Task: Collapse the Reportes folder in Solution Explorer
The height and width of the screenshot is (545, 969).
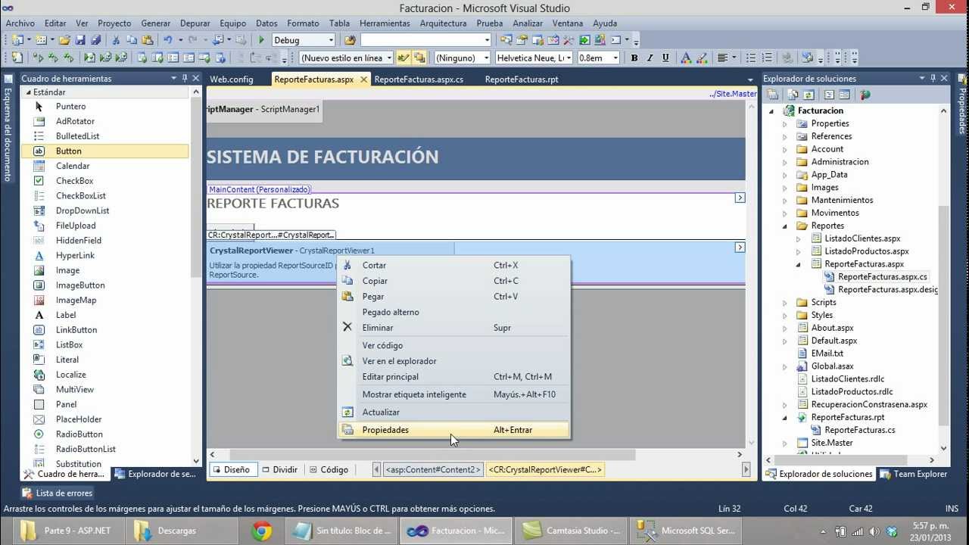Action: [x=784, y=226]
